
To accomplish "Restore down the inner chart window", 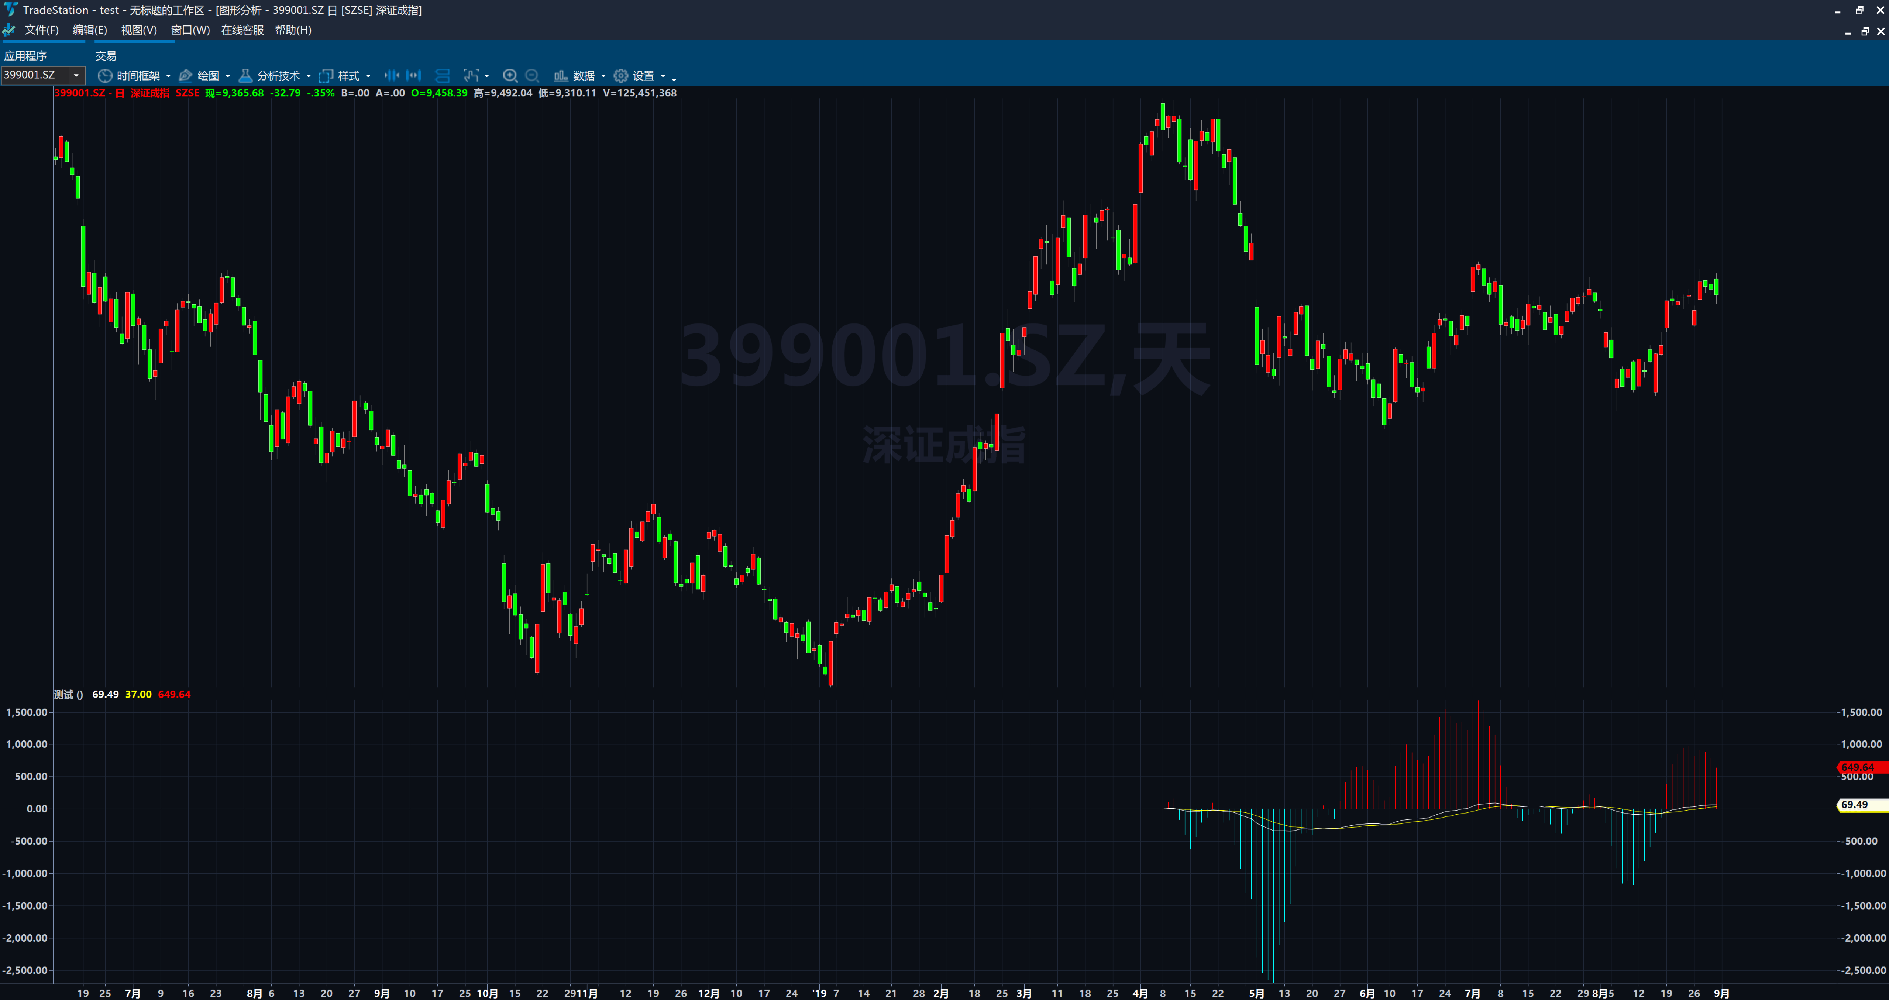I will point(1865,31).
